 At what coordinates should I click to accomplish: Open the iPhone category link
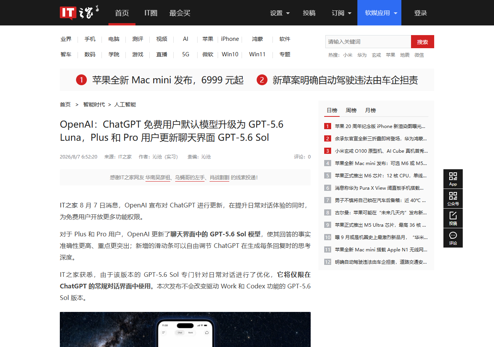230,39
